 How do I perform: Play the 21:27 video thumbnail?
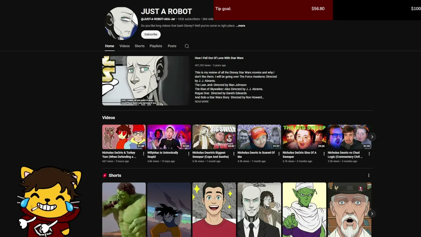click(259, 137)
